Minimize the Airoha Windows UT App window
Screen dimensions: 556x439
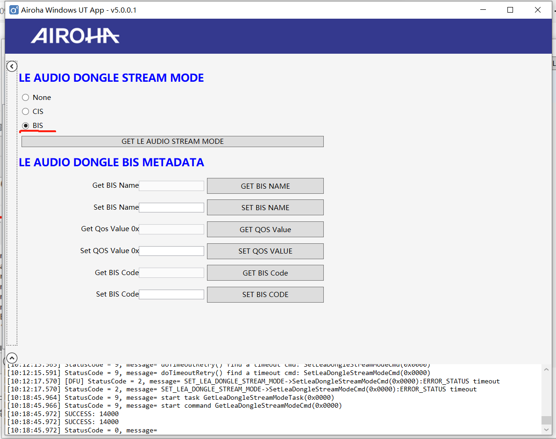(x=483, y=10)
